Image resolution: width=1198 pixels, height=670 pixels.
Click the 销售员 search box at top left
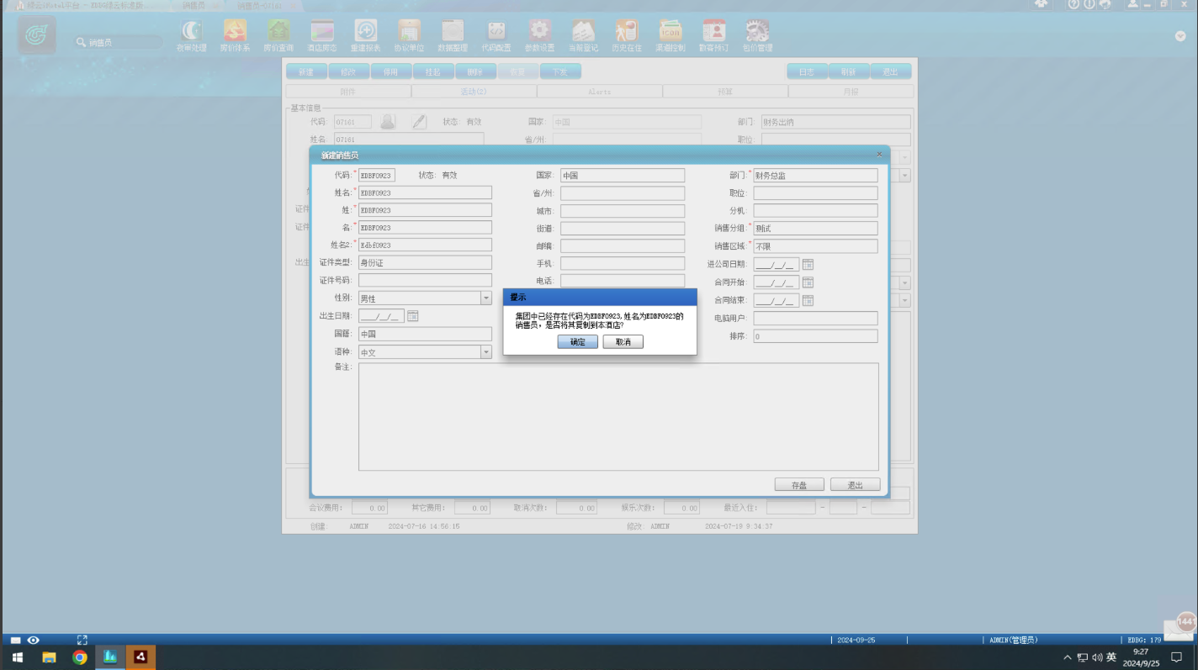click(x=118, y=42)
